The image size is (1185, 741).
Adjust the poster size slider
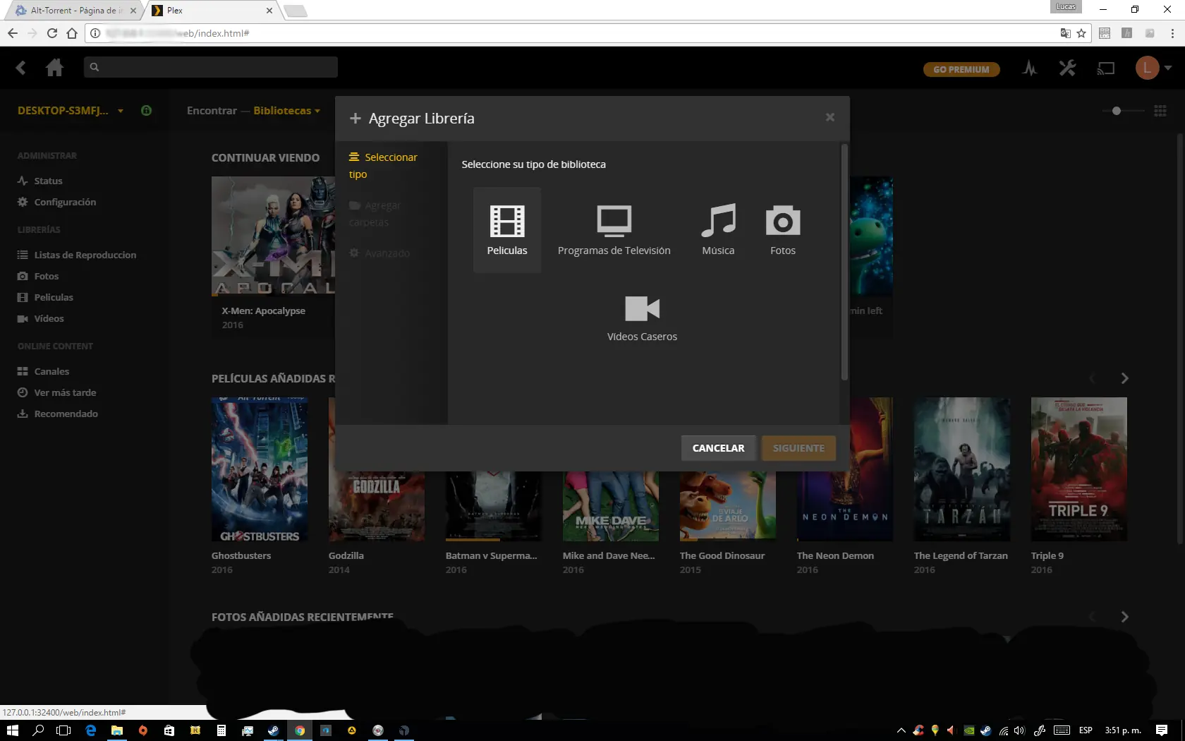tap(1116, 111)
